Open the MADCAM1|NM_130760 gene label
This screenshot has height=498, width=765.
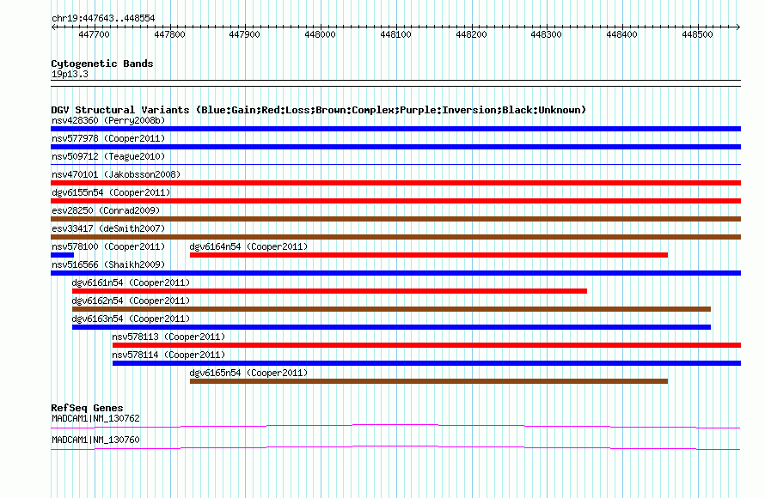point(95,440)
